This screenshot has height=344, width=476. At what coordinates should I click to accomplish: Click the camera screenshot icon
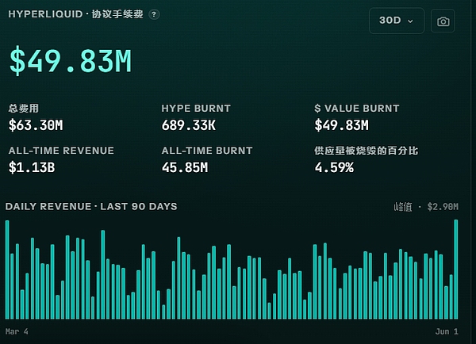pos(443,21)
